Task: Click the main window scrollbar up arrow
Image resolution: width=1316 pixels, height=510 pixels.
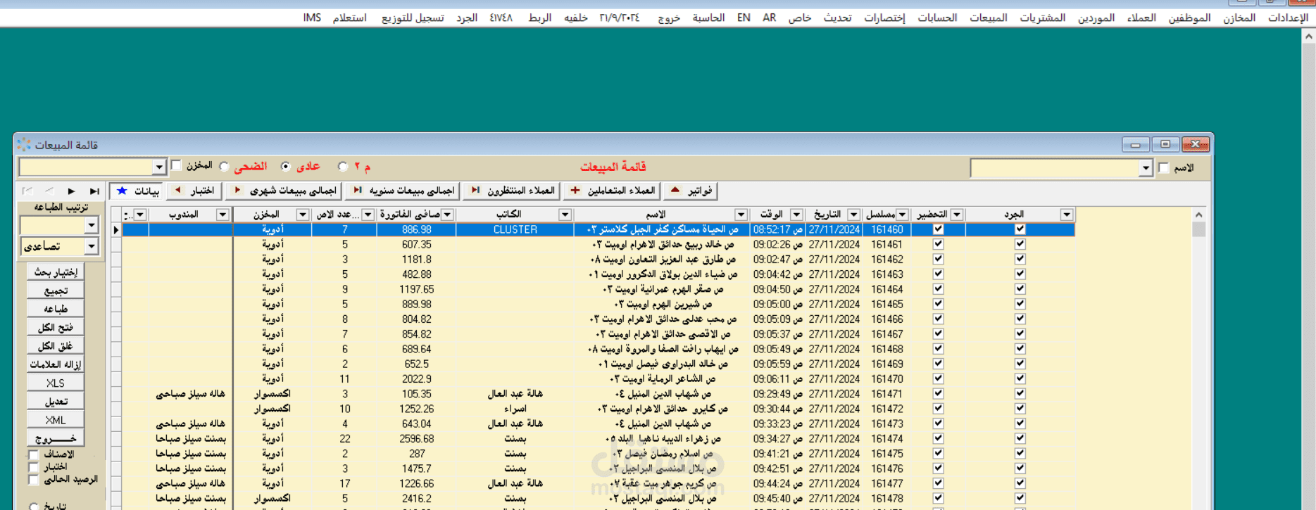Action: pos(1309,36)
